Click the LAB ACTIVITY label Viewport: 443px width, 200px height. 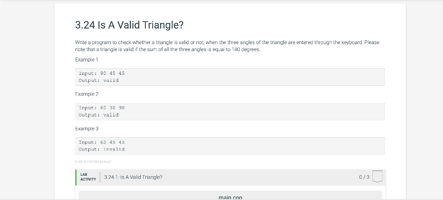88,177
